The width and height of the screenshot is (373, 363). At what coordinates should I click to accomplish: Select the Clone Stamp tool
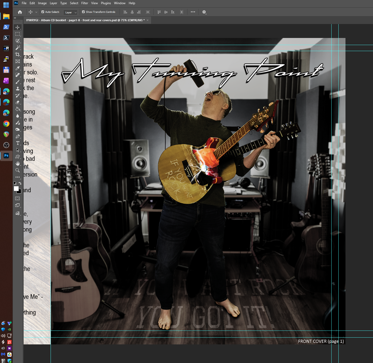click(18, 89)
